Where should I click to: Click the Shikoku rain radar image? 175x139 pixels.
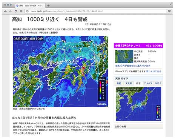[60, 71]
